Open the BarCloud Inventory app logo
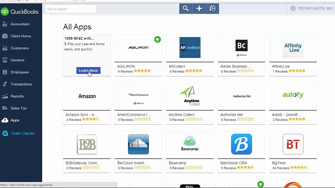This screenshot has height=188, width=335. point(138,144)
